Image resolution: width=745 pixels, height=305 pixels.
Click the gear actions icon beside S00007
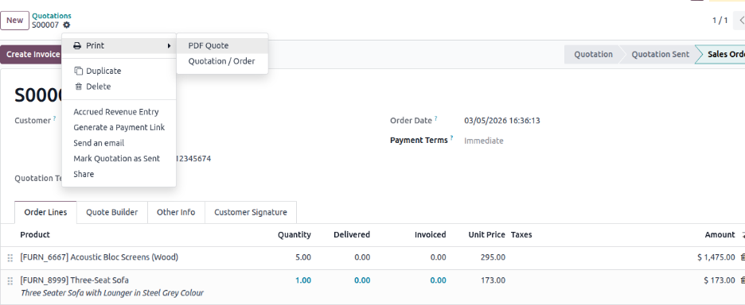coord(67,25)
